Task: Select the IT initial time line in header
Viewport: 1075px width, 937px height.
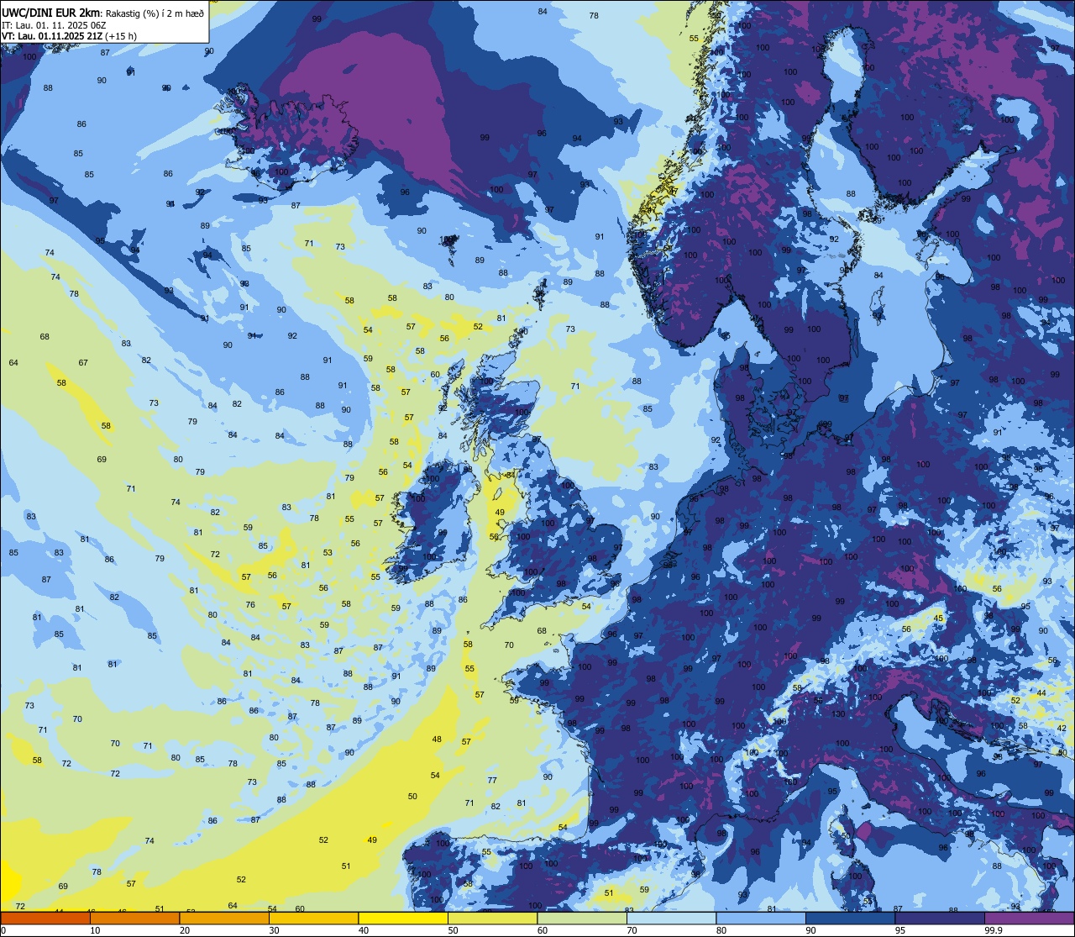Action: click(52, 25)
